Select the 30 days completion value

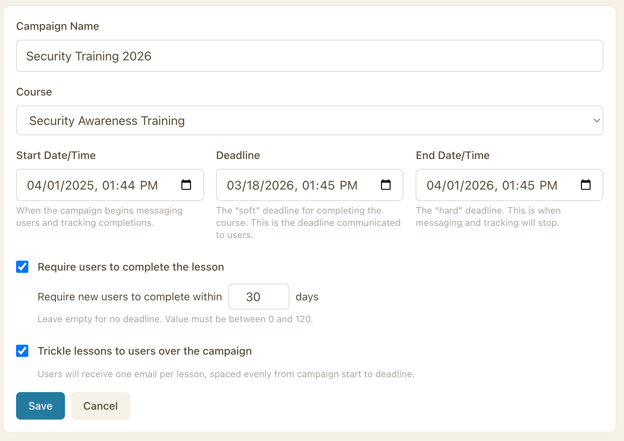(259, 297)
